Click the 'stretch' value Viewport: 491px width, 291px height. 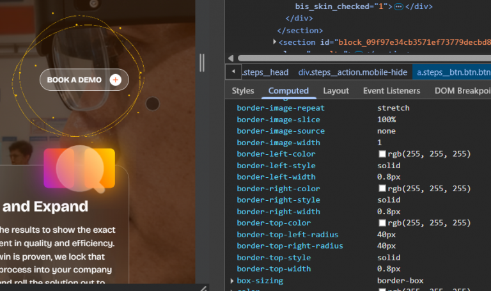pos(393,108)
